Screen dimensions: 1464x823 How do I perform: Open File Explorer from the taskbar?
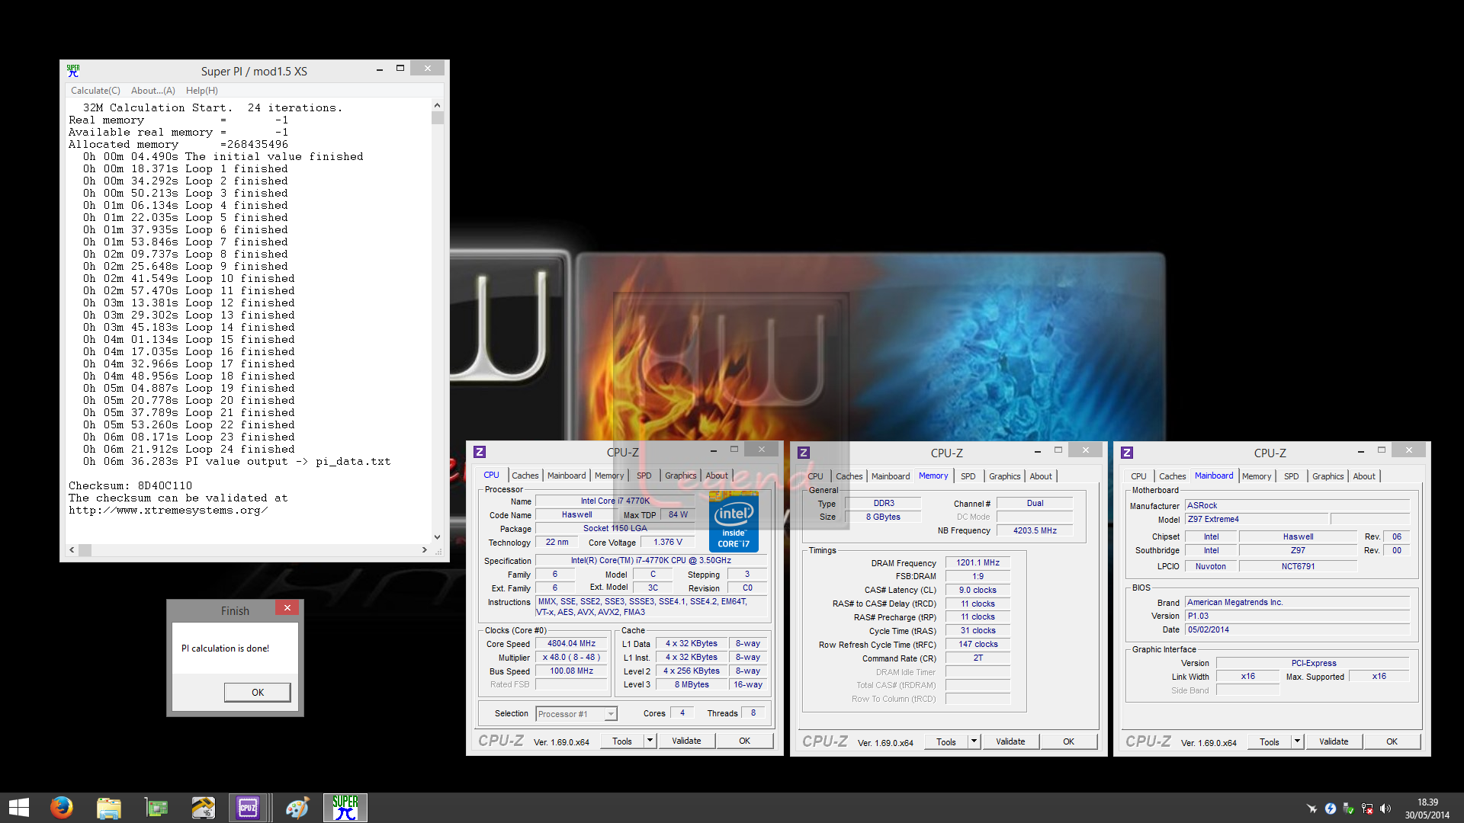point(109,808)
